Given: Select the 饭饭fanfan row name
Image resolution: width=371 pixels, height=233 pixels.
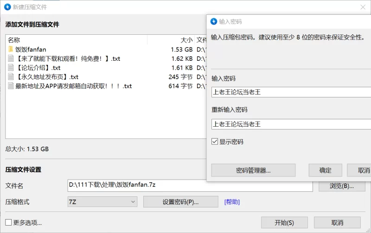Looking at the screenshot, I should pyautogui.click(x=31, y=50).
